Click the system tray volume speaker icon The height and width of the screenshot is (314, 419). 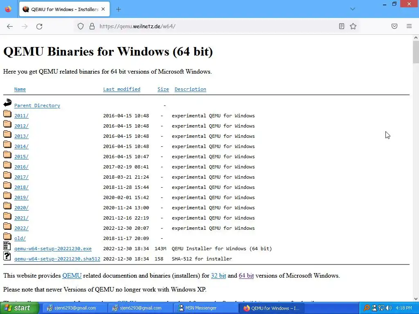coord(389,308)
